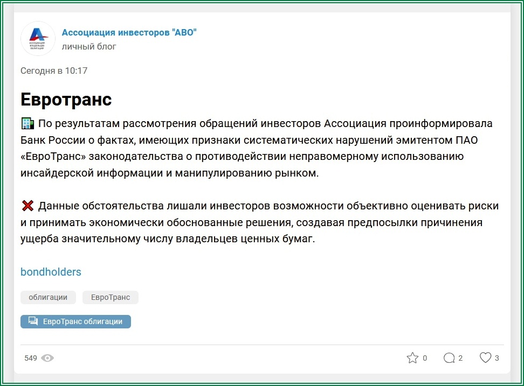Open the АВО association avatar logo

[x=38, y=39]
